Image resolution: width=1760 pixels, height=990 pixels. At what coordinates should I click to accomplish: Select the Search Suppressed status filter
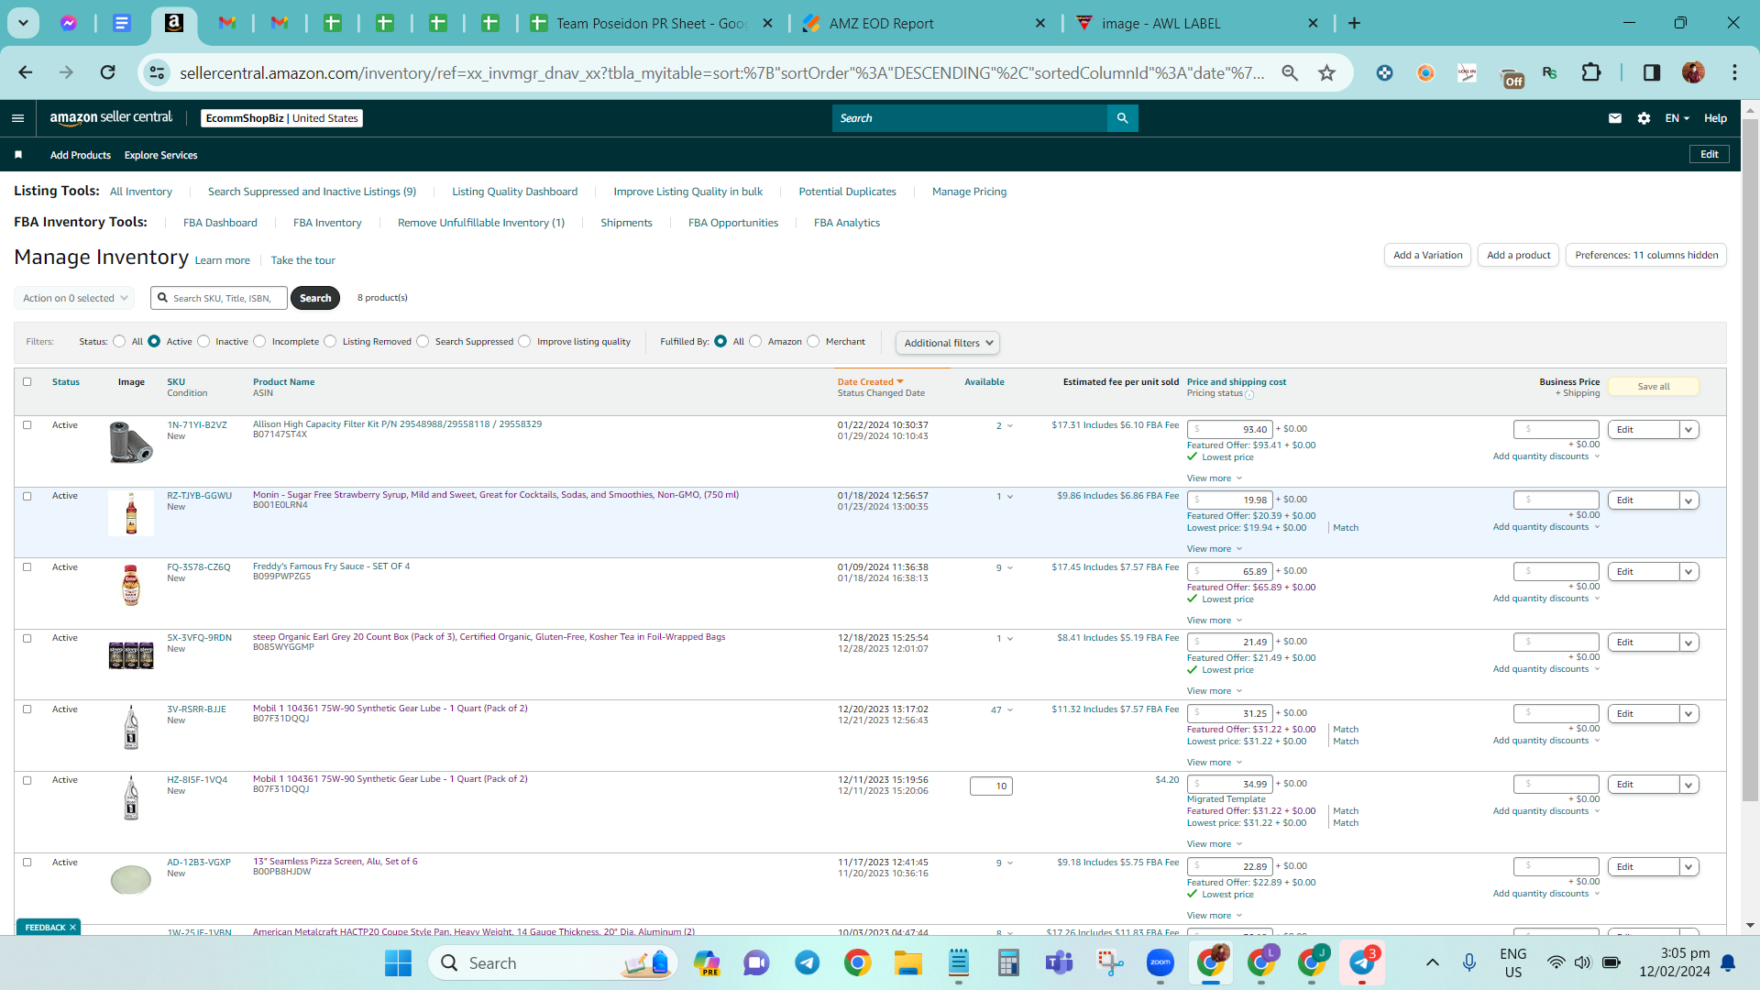click(423, 342)
